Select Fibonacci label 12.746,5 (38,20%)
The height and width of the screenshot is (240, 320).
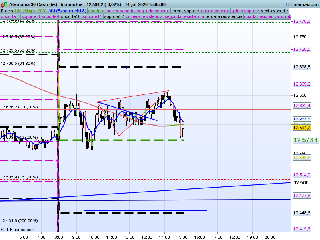coord(18,37)
